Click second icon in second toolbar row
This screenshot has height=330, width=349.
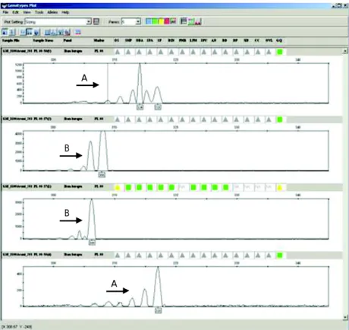[12, 32]
